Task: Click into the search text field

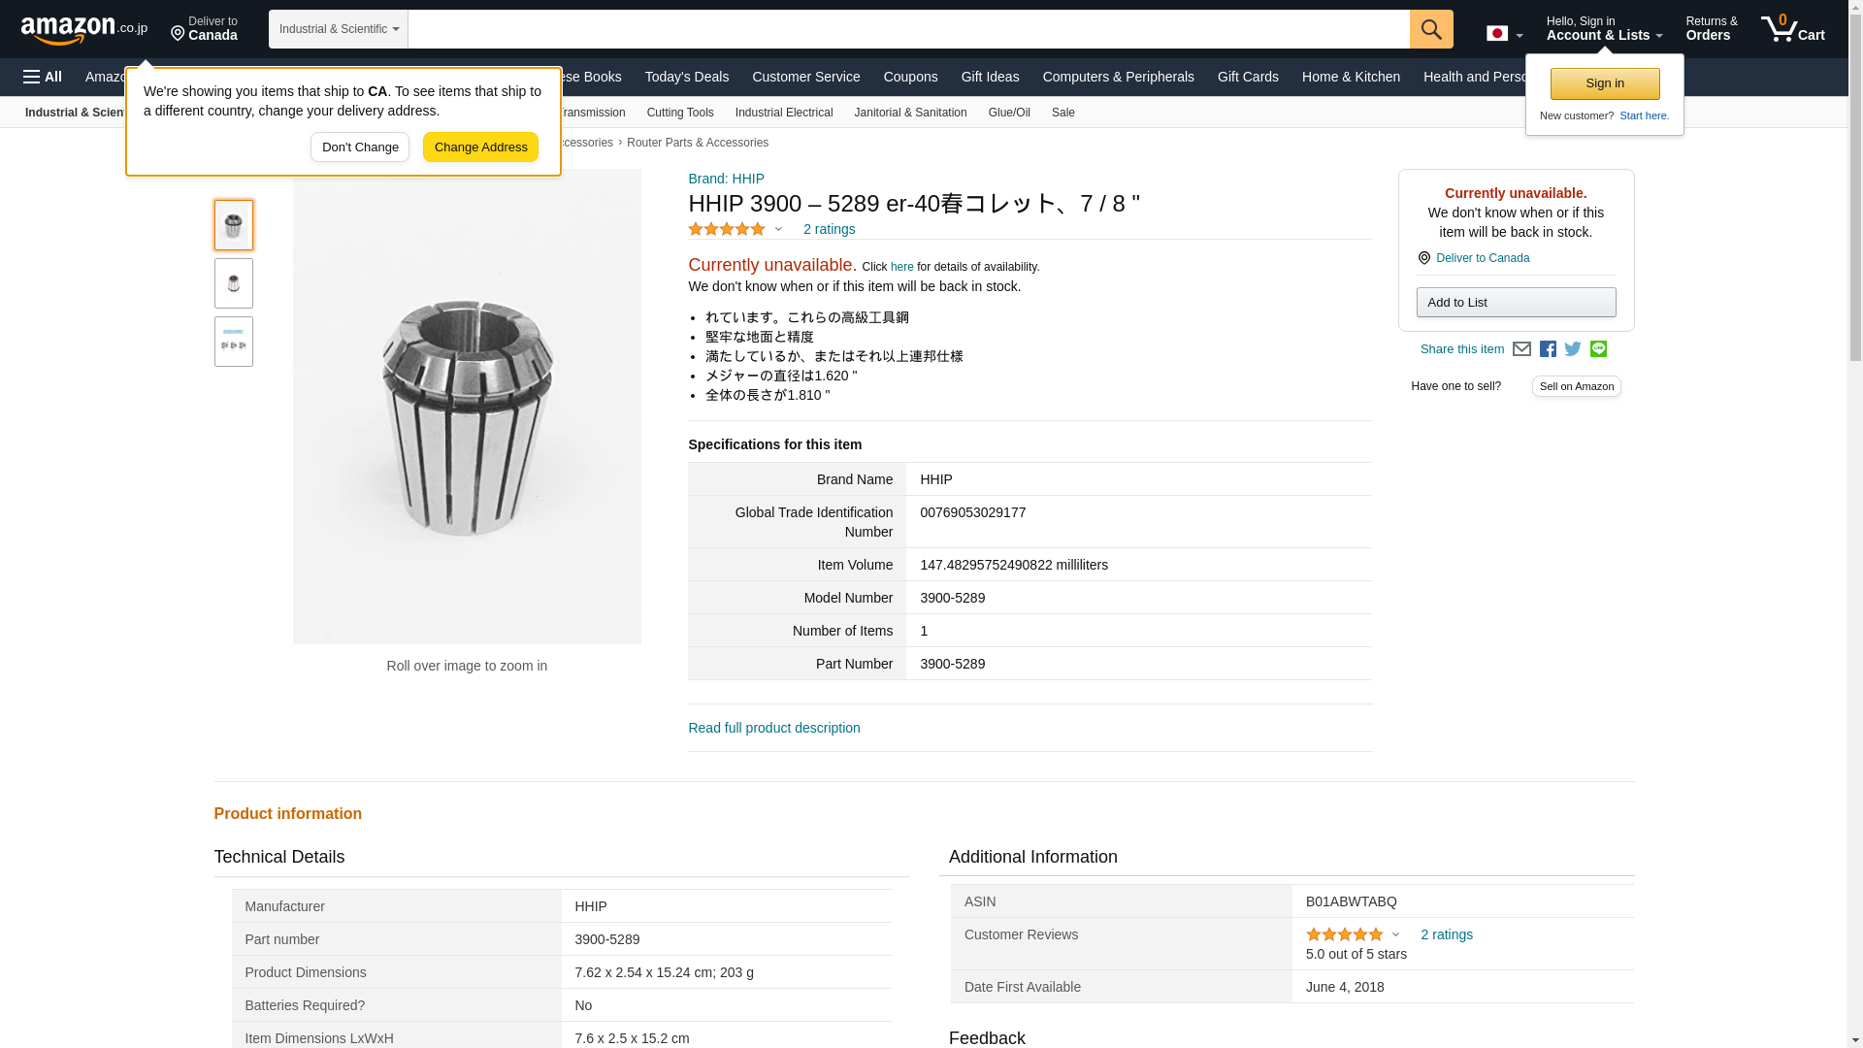Action: (908, 29)
